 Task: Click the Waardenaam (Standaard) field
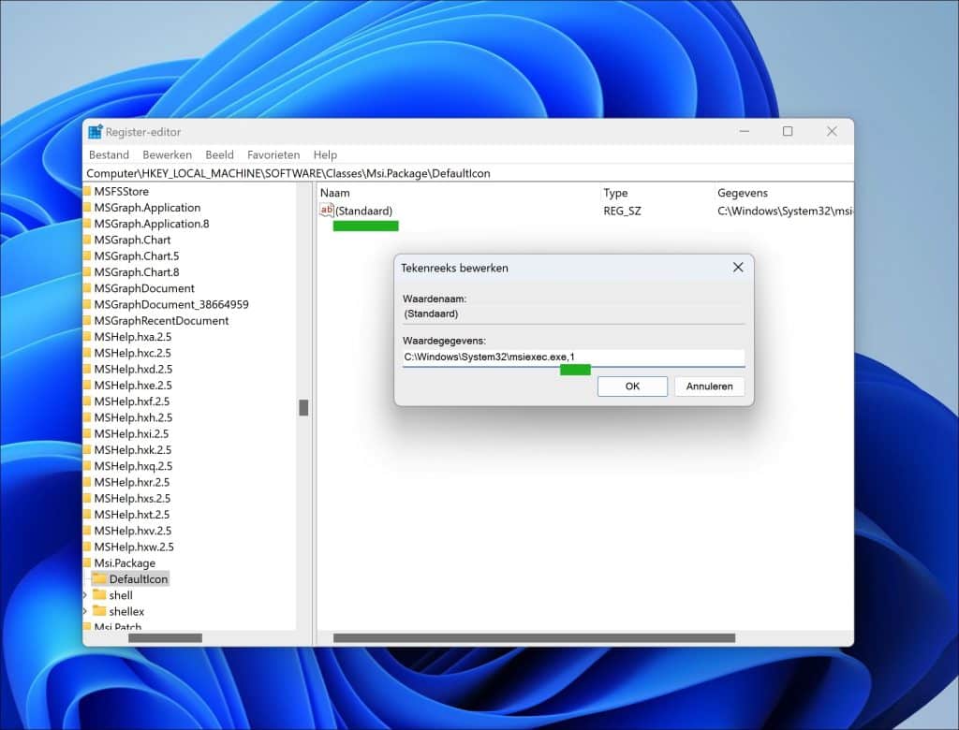pos(574,314)
